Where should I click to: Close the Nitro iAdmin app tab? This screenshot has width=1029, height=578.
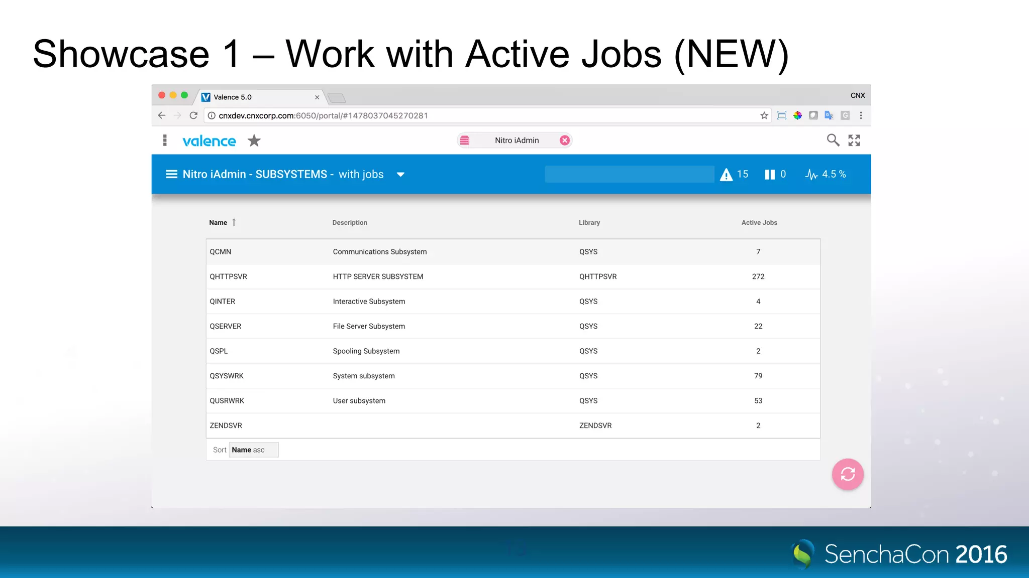point(565,140)
